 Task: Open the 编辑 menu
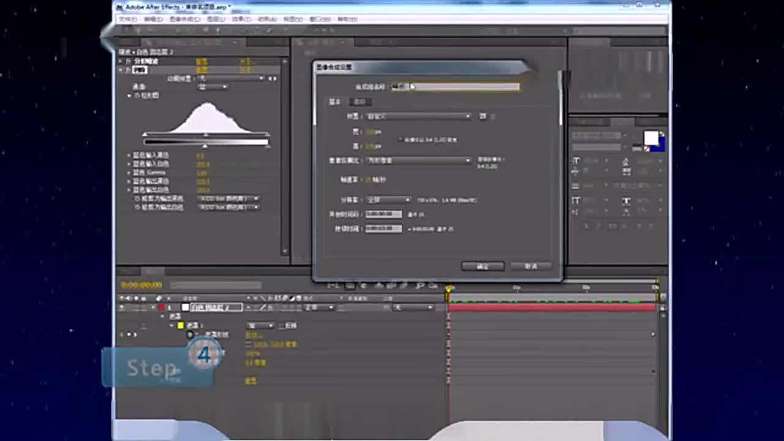pos(153,20)
